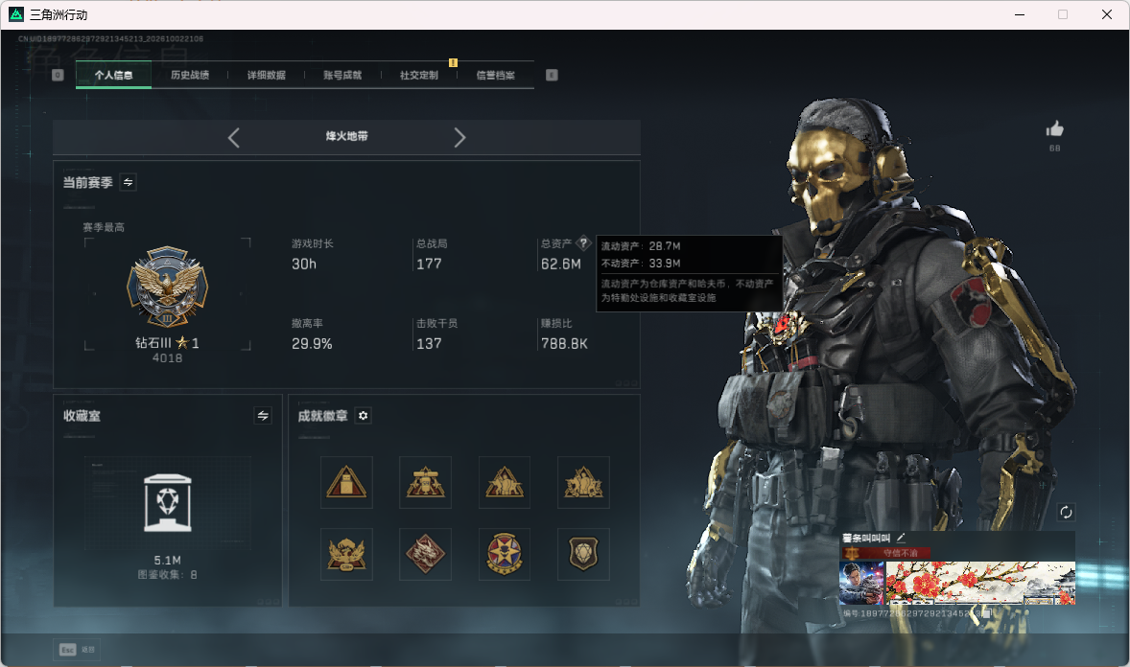
Task: Click the total assets value 62.6M
Action: tap(560, 264)
